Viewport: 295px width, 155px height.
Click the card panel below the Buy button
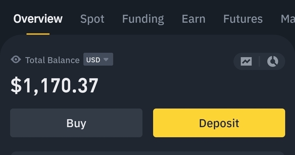pos(147,153)
